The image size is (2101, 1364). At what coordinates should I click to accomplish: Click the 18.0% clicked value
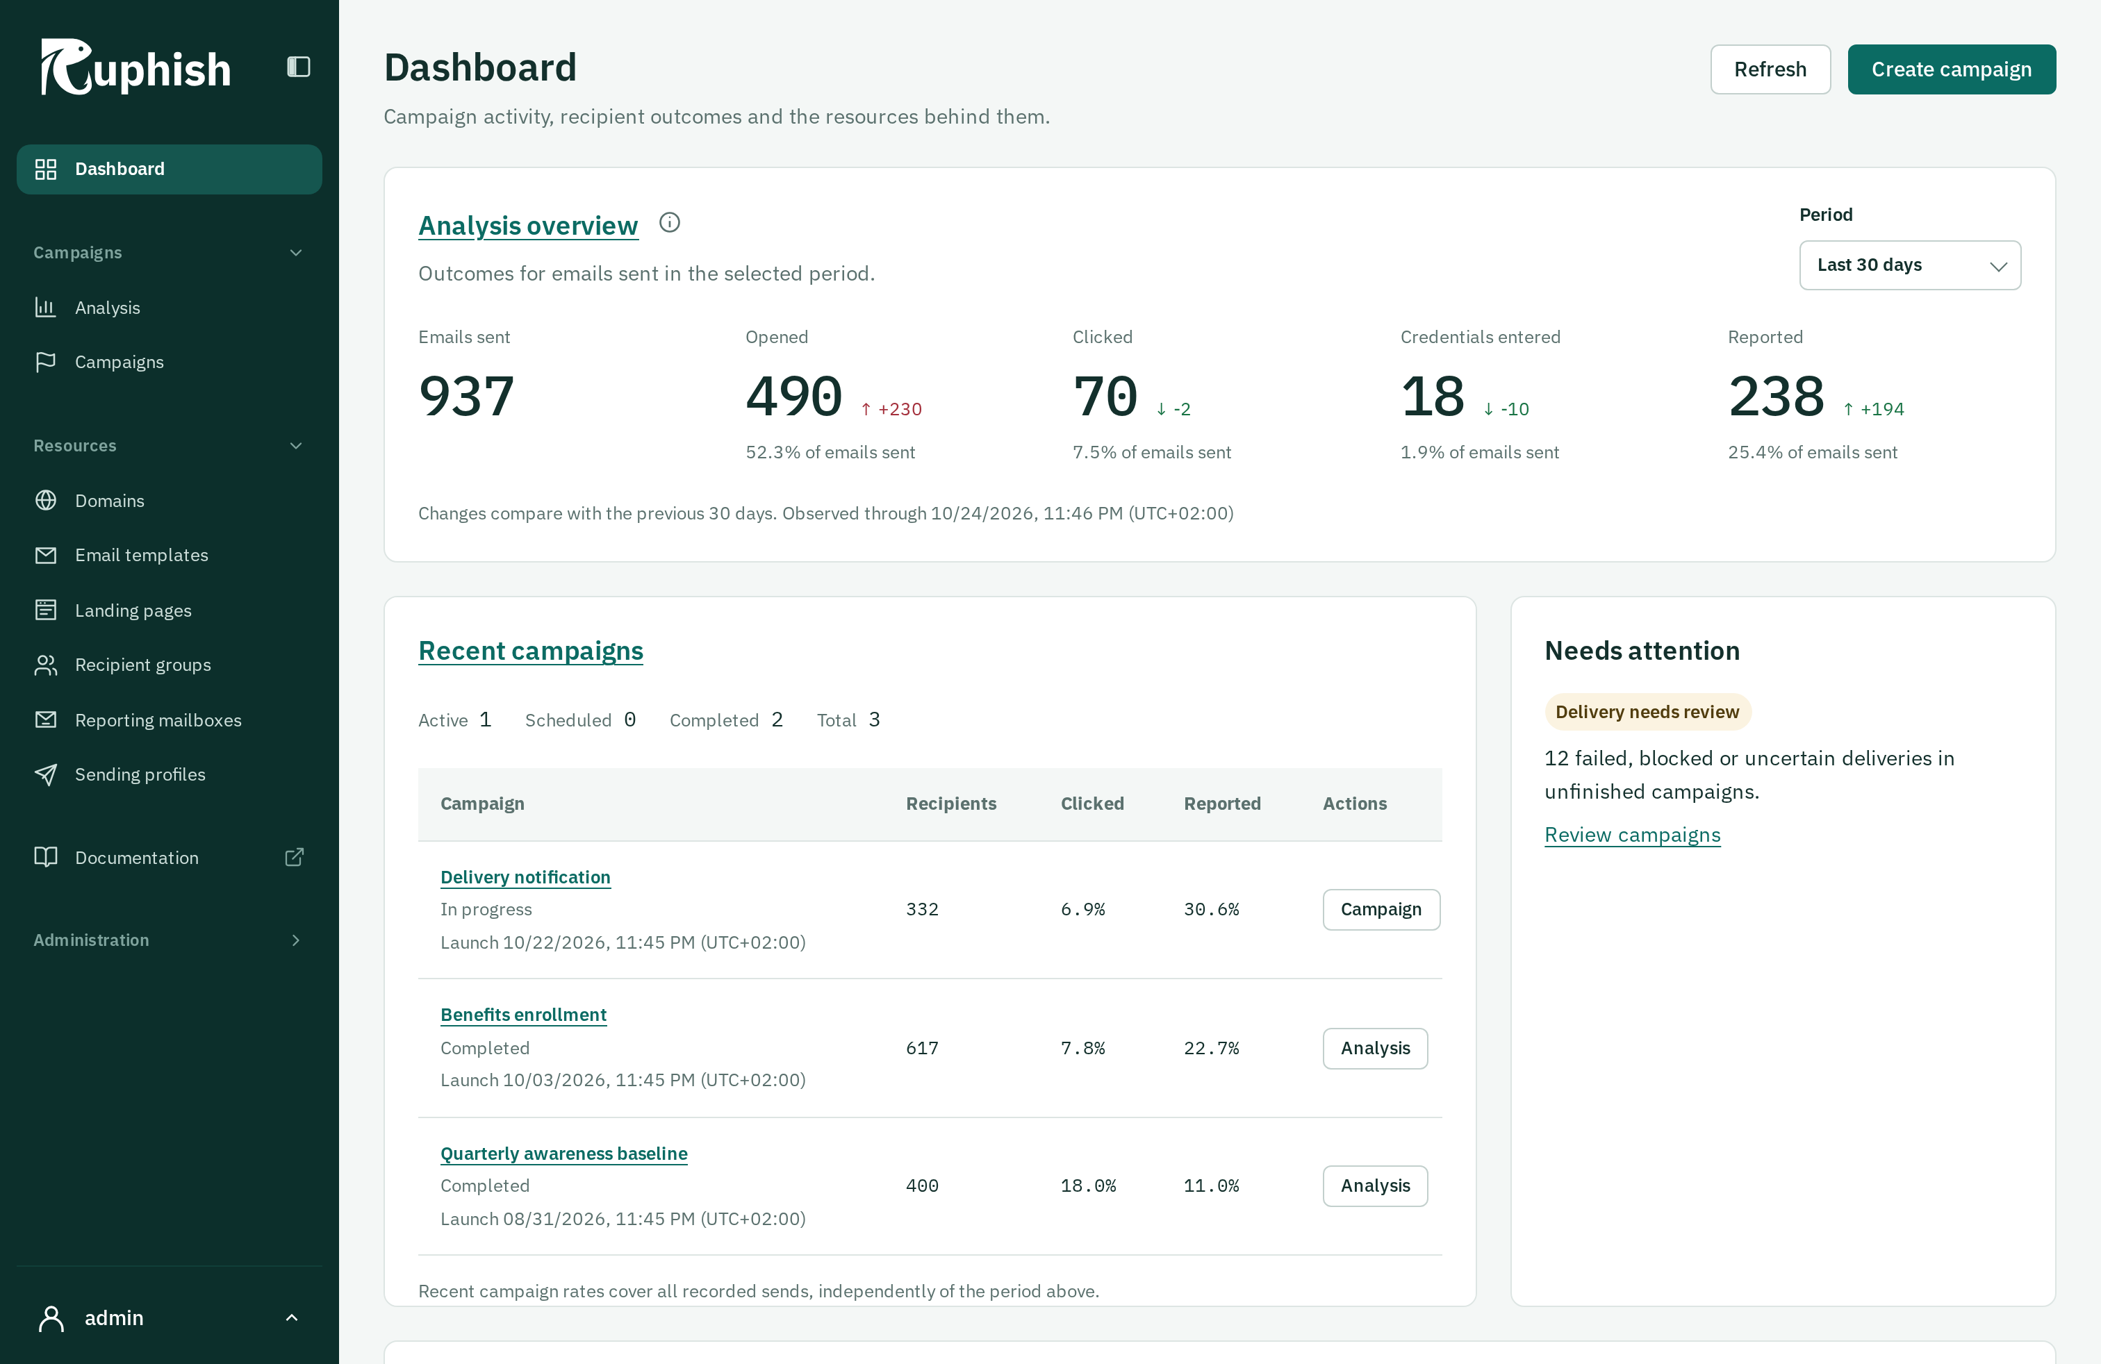click(1089, 1186)
